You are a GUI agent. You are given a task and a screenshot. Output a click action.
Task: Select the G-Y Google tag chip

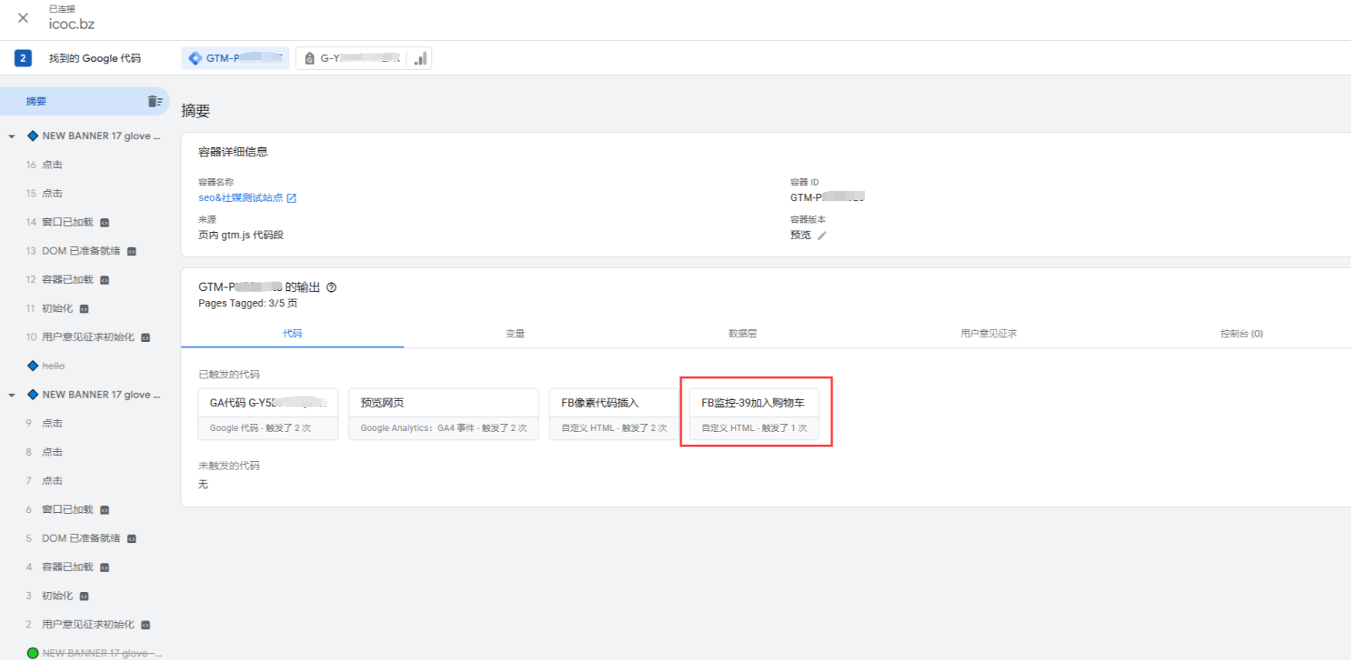click(x=353, y=58)
